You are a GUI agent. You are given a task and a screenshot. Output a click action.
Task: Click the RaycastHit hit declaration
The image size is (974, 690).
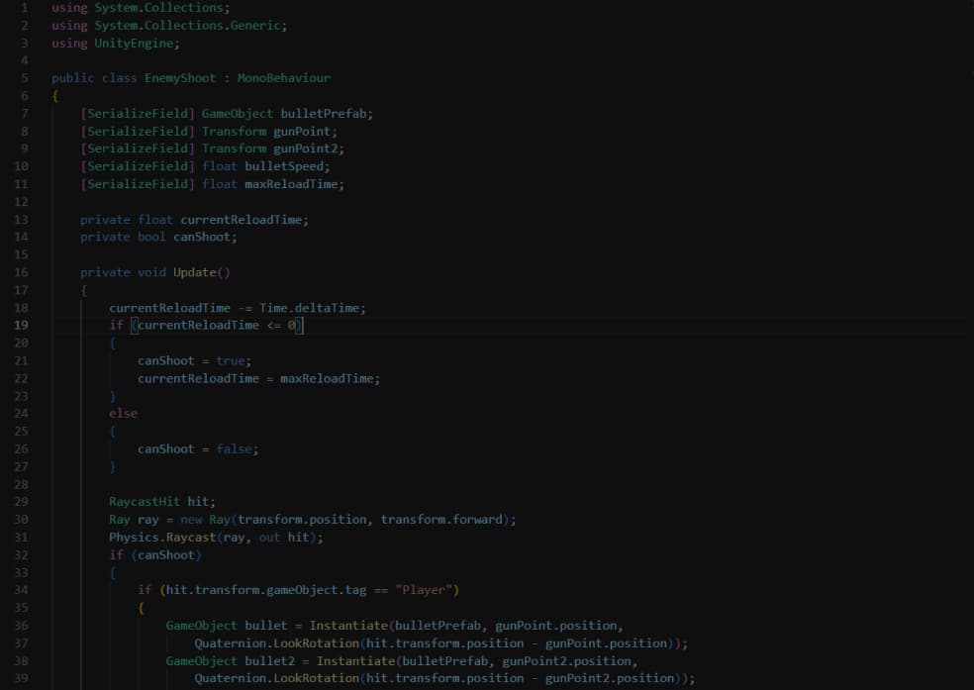[161, 502]
